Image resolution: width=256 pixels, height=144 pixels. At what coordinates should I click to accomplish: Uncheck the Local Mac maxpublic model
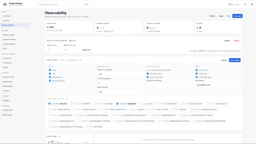(x=117, y=104)
